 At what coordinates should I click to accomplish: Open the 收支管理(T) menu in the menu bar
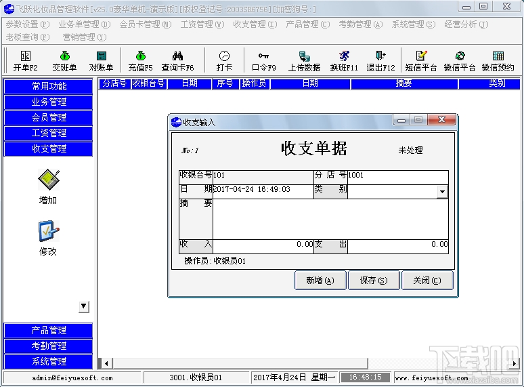(255, 24)
